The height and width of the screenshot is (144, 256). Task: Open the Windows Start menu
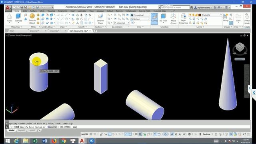click(7, 141)
